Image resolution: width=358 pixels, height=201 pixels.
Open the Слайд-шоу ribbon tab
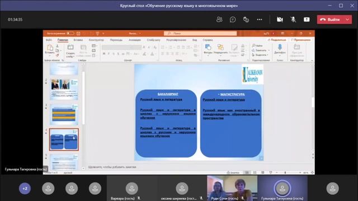153,40
